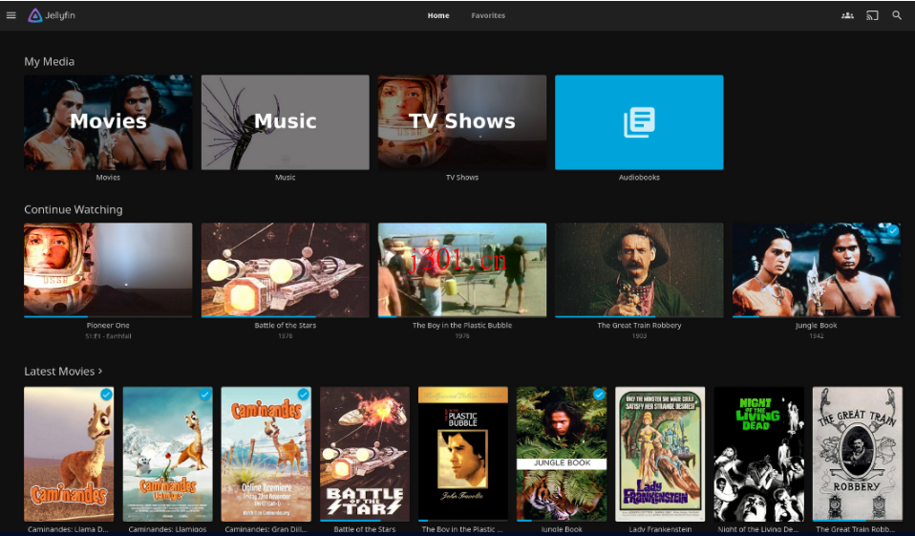Open the Audiobooks library tile icon
The height and width of the screenshot is (536, 915).
coord(639,122)
